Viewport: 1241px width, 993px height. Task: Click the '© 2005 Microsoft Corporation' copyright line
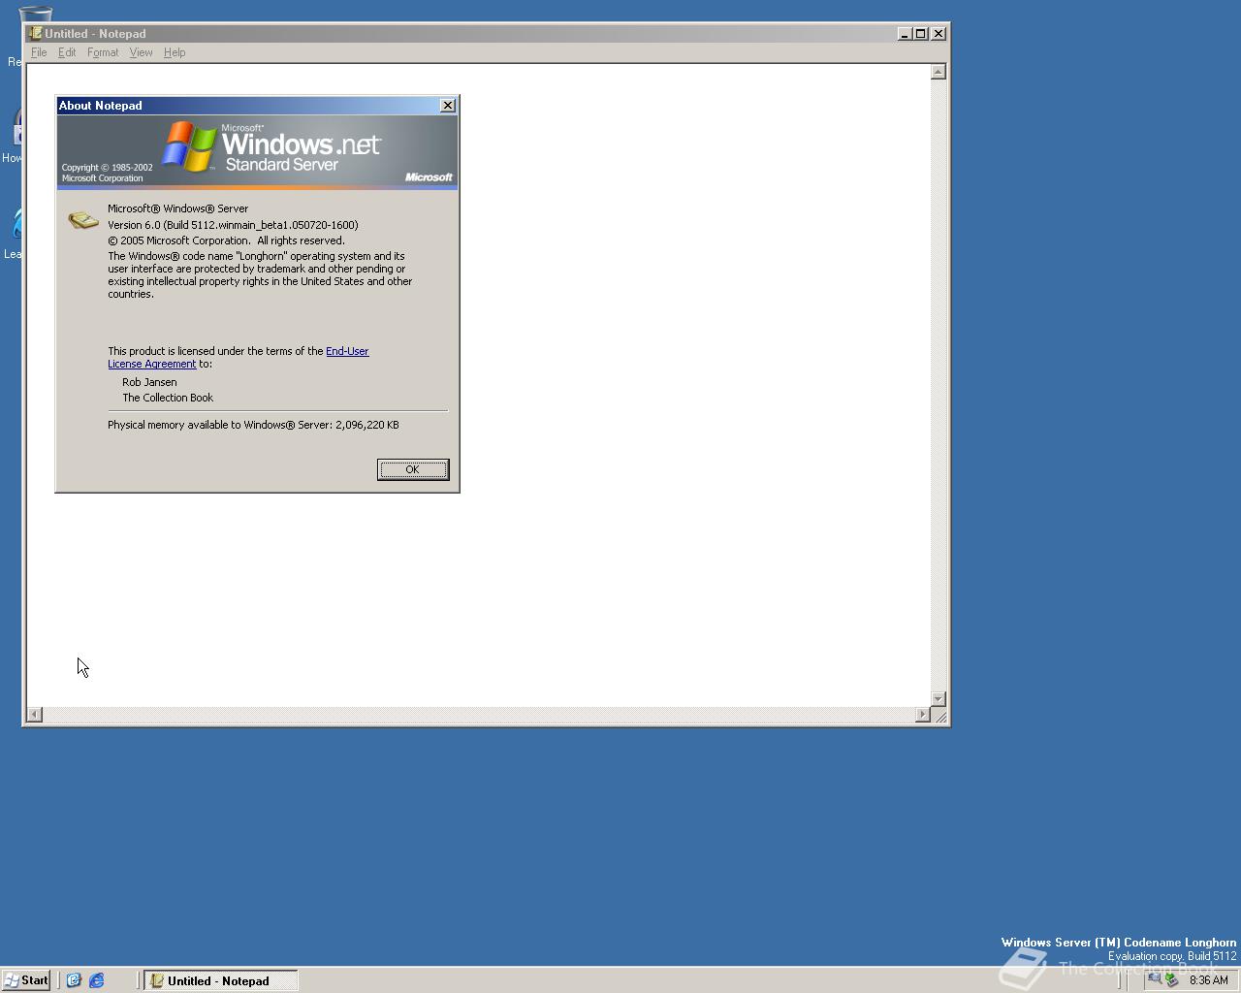226,240
